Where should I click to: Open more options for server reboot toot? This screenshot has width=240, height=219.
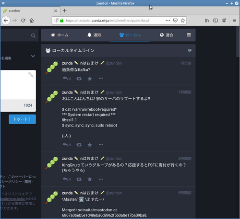(x=101, y=145)
